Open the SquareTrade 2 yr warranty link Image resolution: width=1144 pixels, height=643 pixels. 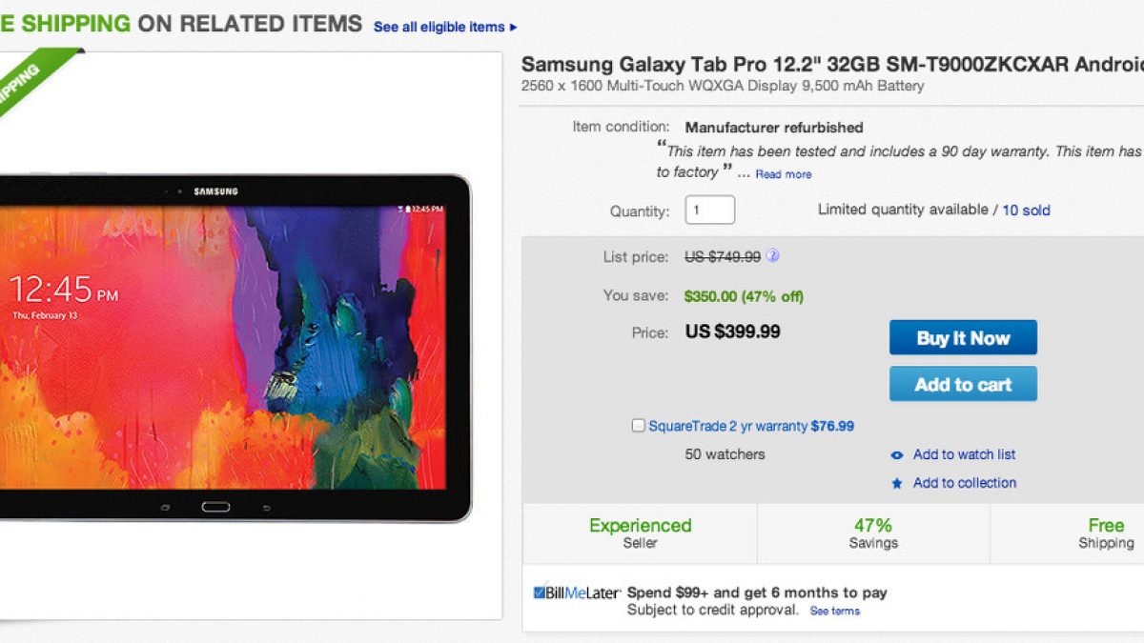(727, 426)
